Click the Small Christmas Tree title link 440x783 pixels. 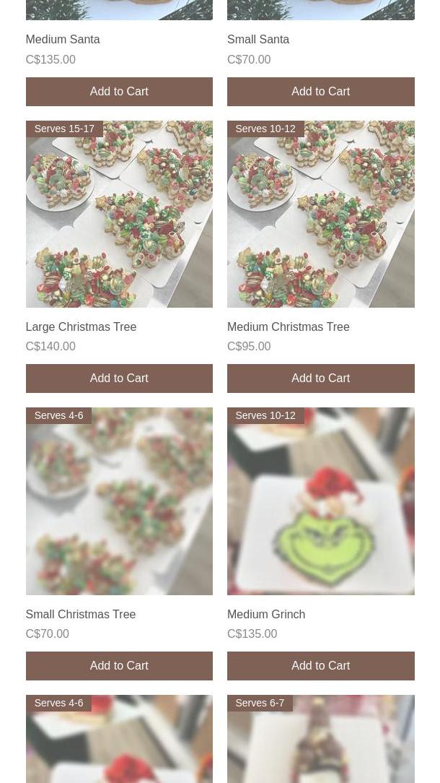coord(81,614)
